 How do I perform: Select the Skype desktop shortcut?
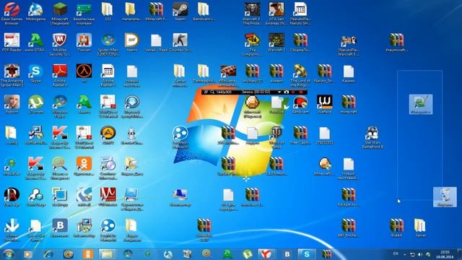click(x=35, y=74)
